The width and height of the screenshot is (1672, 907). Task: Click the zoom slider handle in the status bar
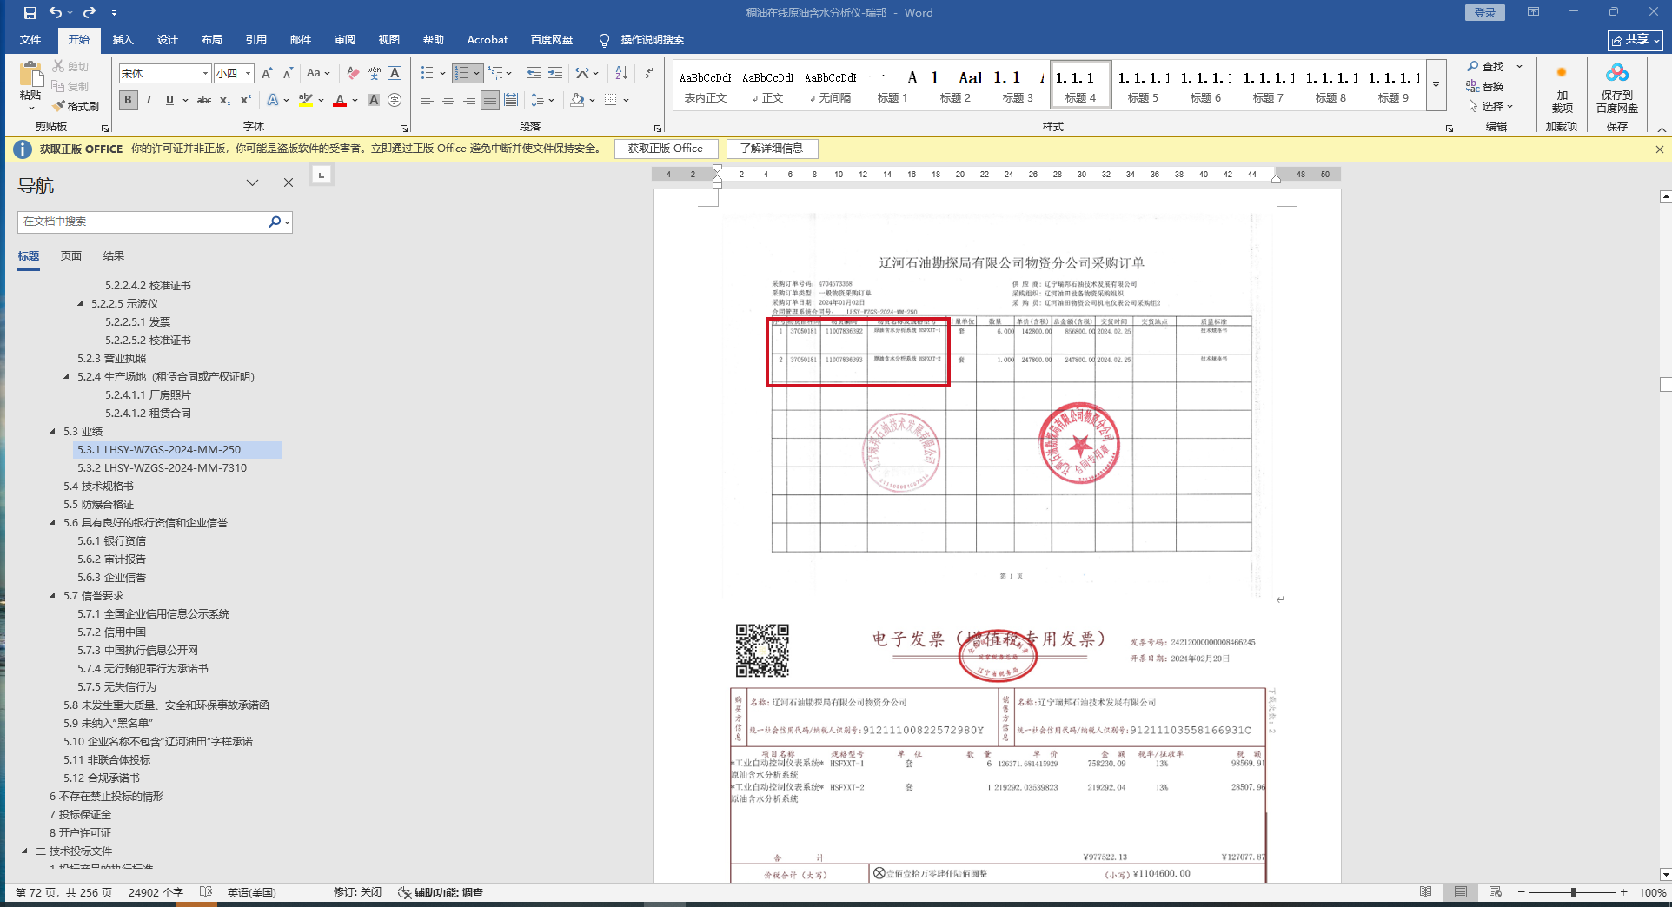point(1573,892)
